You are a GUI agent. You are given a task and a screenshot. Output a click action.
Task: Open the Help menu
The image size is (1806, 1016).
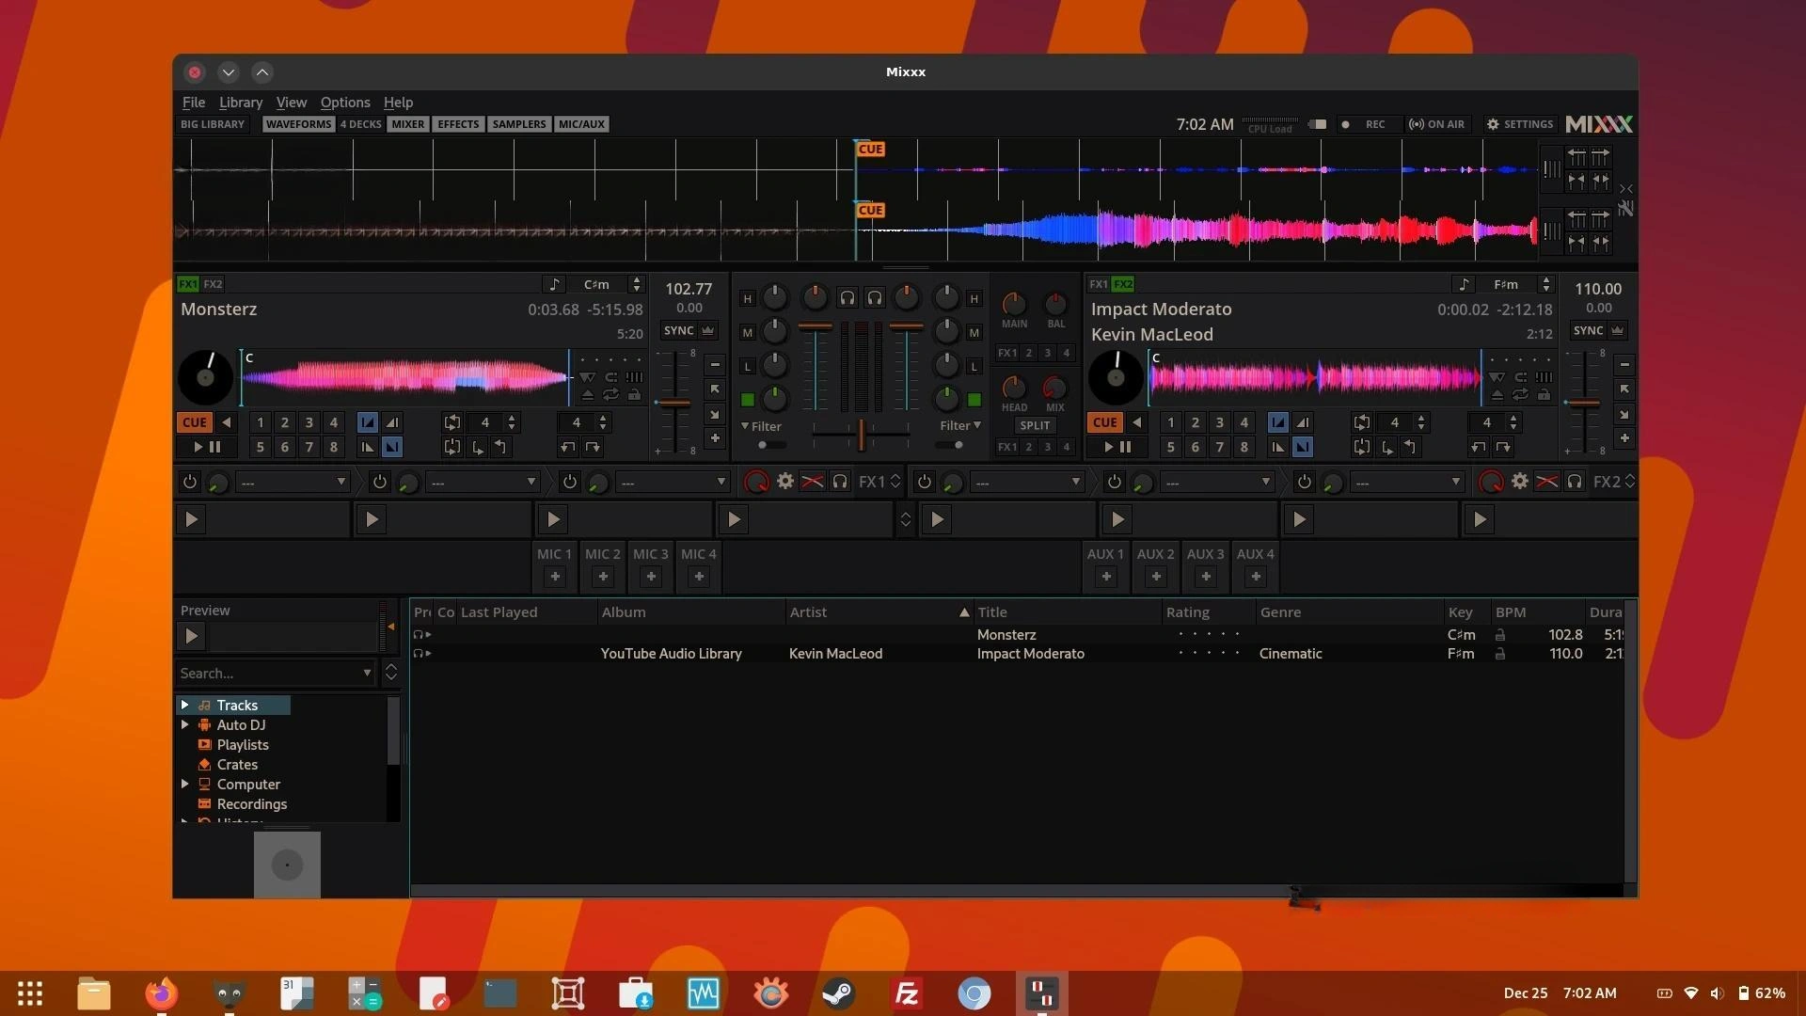click(398, 103)
